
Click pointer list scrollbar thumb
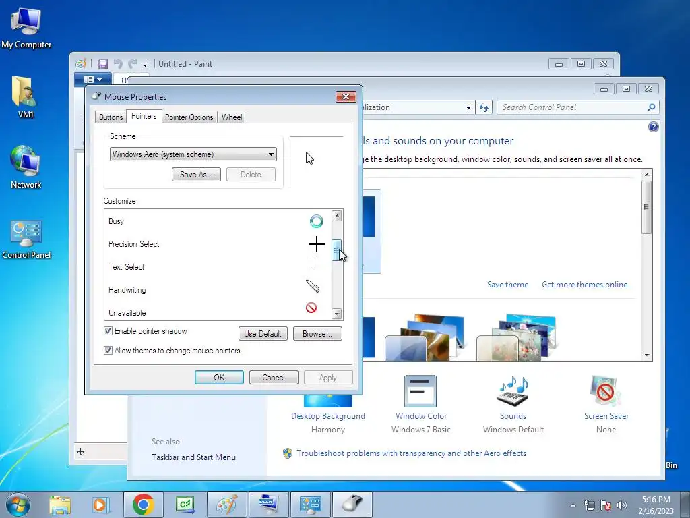(337, 250)
